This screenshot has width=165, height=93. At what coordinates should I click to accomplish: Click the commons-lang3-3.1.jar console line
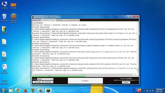pyautogui.click(x=82, y=45)
